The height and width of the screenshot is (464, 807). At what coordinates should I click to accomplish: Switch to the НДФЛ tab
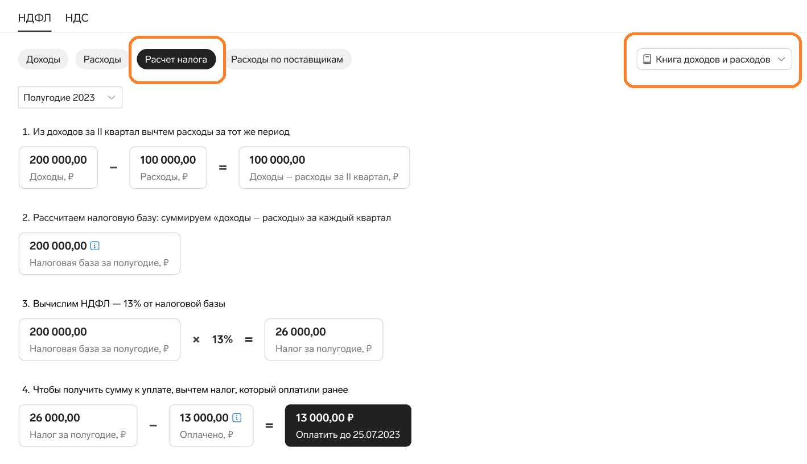point(35,18)
